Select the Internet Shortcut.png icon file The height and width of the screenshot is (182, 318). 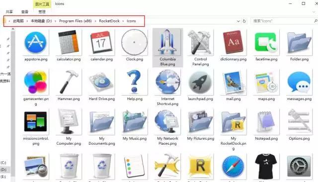tap(167, 87)
